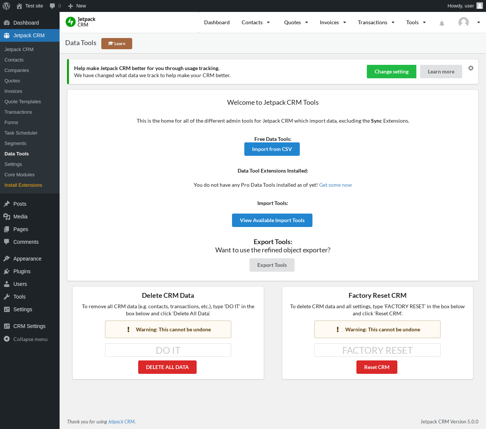Click the New content plus icon

70,6
